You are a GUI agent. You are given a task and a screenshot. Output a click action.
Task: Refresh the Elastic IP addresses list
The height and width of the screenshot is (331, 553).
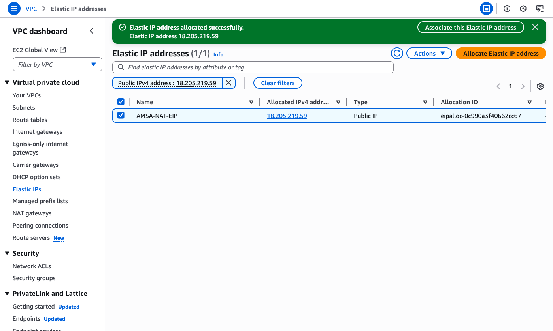(397, 54)
